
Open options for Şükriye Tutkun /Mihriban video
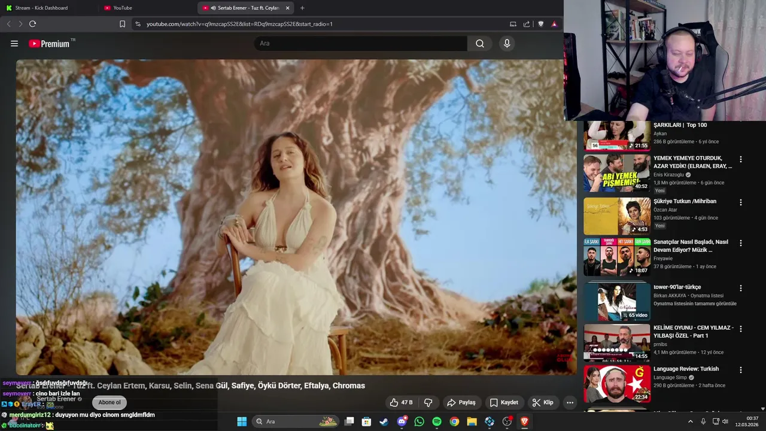pos(741,202)
